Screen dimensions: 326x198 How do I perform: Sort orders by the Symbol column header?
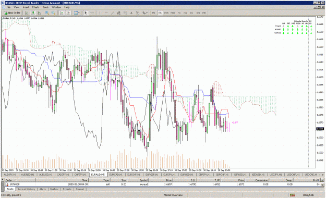tap(138, 180)
